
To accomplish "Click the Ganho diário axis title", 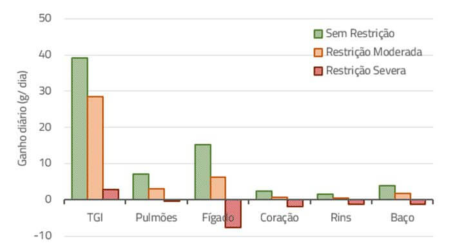I will 22,119.
